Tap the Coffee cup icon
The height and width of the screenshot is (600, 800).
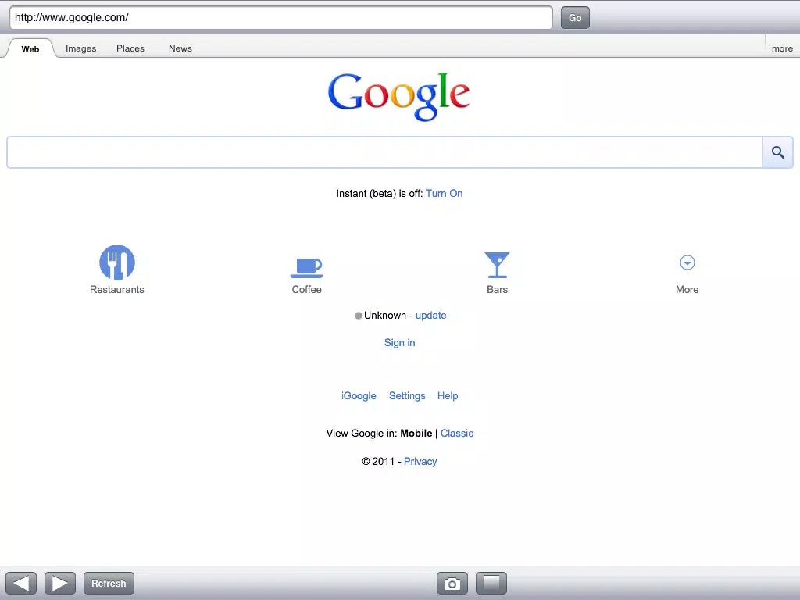(x=306, y=267)
